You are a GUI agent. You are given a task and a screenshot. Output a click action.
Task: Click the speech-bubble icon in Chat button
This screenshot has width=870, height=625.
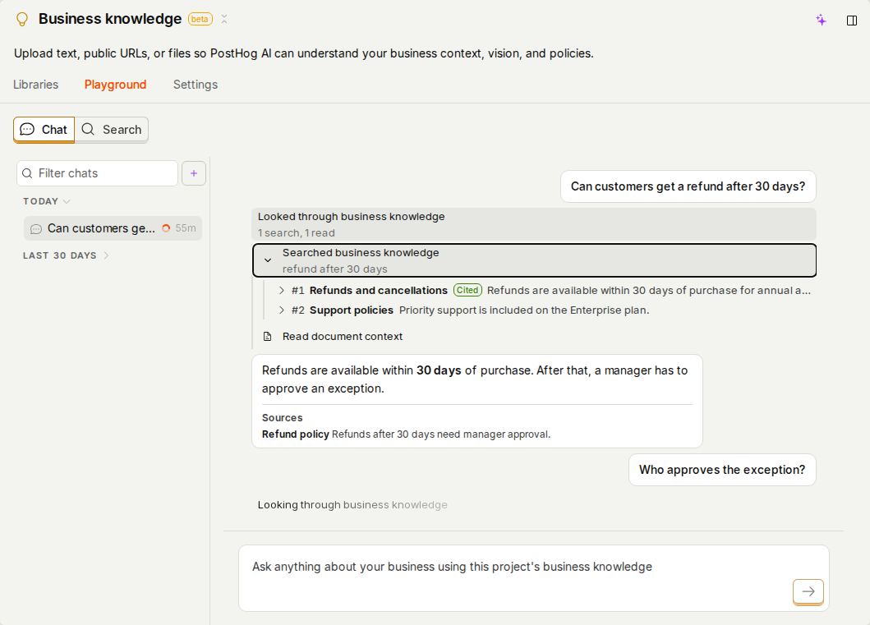(27, 129)
